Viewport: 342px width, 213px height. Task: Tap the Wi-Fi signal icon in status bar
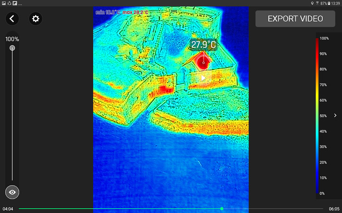(317, 3)
